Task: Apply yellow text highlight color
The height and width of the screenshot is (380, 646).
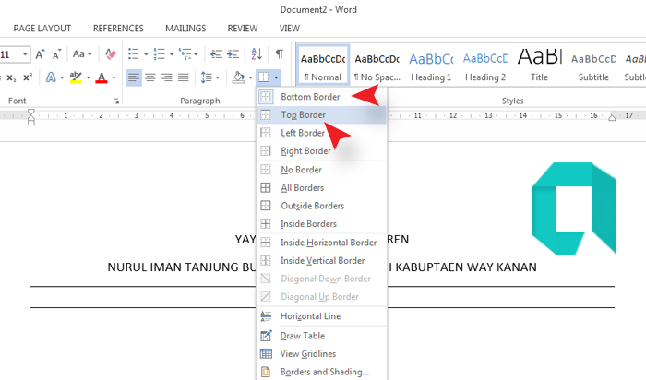Action: 76,77
